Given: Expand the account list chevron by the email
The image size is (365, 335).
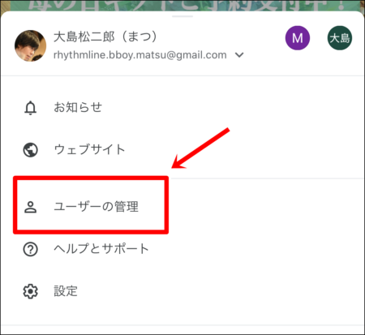Looking at the screenshot, I should (x=239, y=55).
